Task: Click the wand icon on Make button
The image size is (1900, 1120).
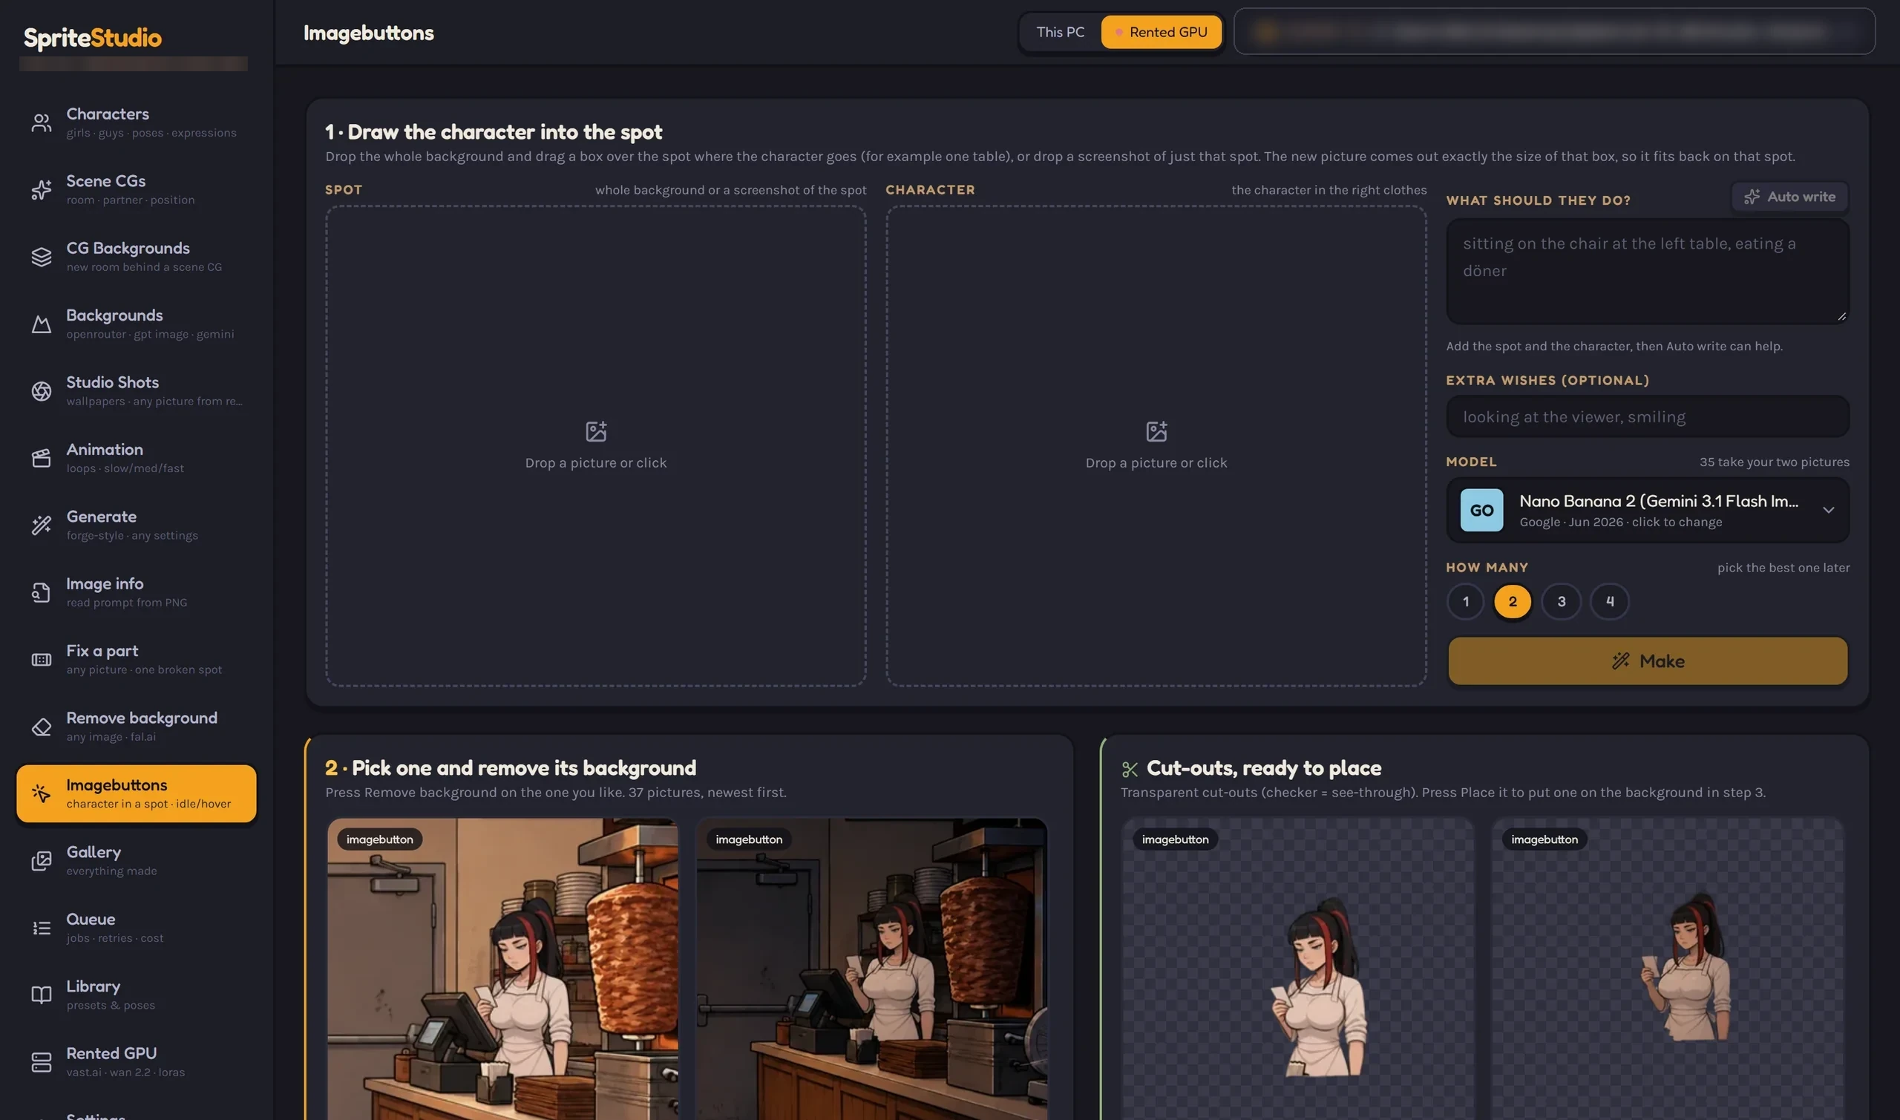Action: pos(1621,661)
